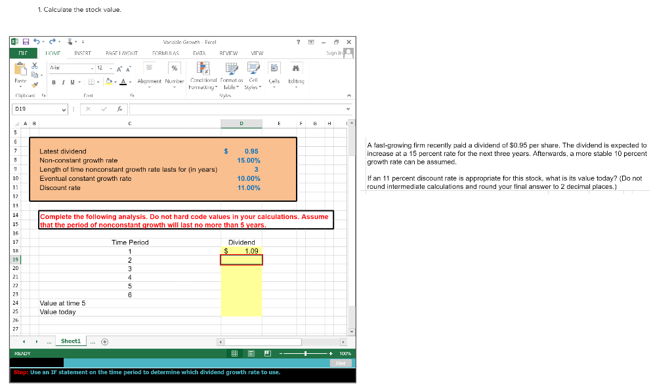Toggle underline formatting
Viewport: 672px width, 386px height.
[71, 81]
